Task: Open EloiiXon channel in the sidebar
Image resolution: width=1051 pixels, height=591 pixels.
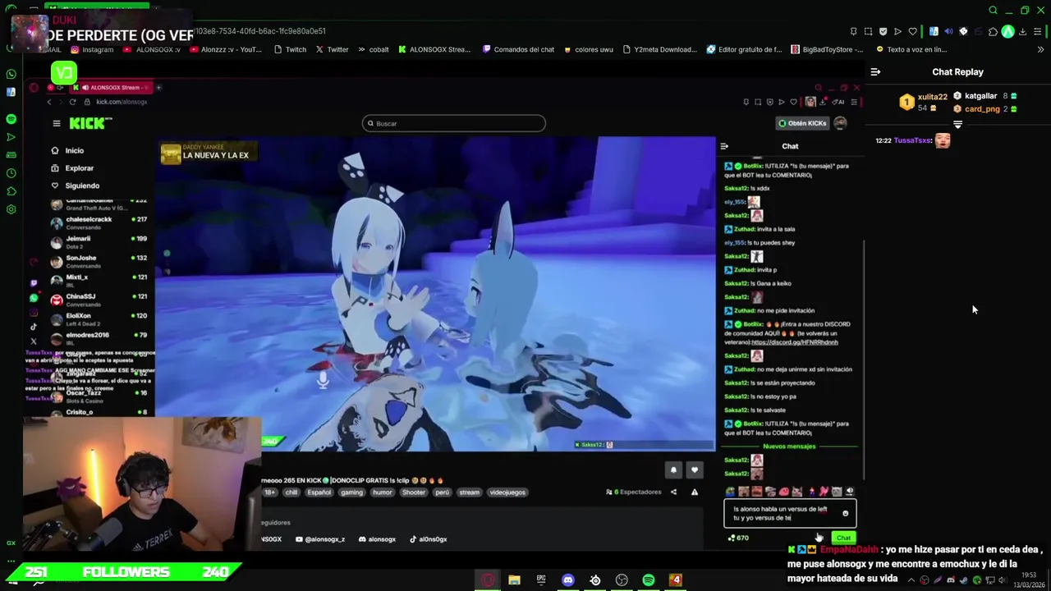Action: [99, 318]
